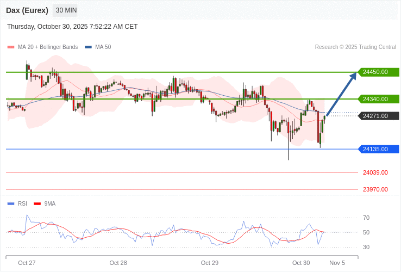
Task: Click the 23970.00 red price label
Action: coord(375,189)
